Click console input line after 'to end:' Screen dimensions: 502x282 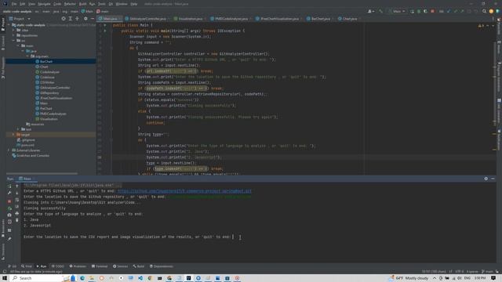pyautogui.click(x=233, y=237)
